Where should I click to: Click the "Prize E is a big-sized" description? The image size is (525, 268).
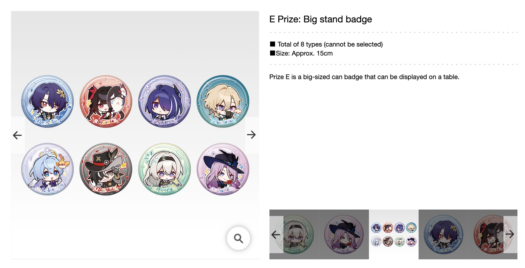pos(364,77)
